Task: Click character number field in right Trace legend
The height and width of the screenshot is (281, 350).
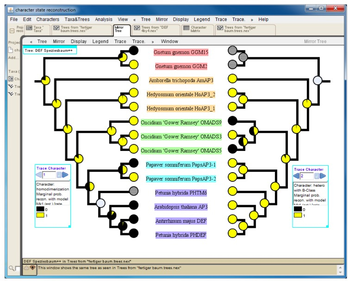Action: pyautogui.click(x=306, y=176)
